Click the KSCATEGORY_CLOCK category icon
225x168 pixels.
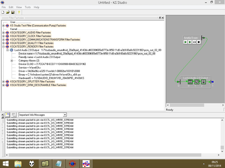(7, 36)
